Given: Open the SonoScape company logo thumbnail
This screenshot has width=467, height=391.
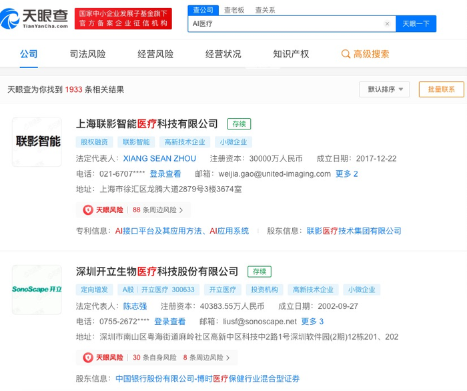Looking at the screenshot, I should 37,290.
